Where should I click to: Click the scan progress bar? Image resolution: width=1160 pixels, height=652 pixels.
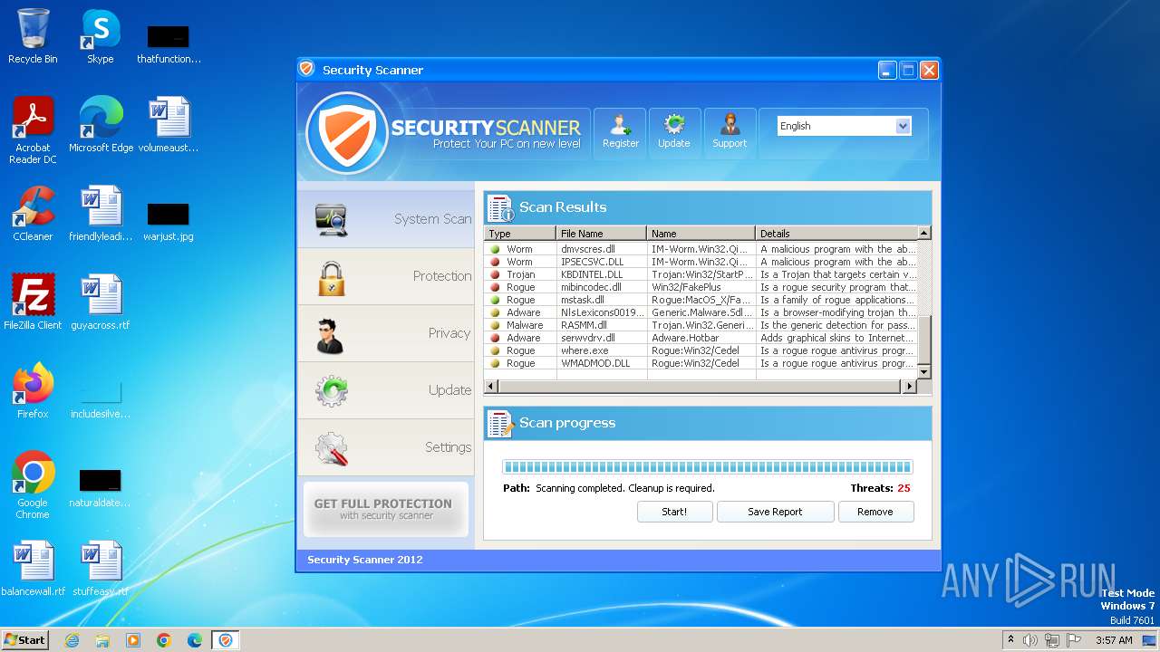click(707, 467)
